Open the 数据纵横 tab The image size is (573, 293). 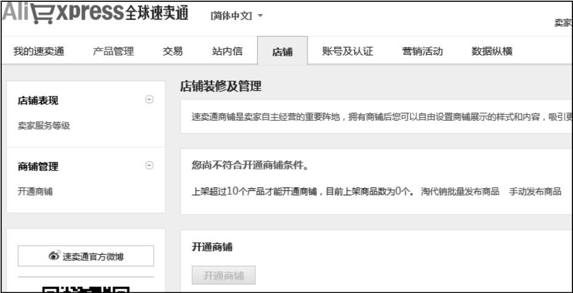click(x=492, y=51)
